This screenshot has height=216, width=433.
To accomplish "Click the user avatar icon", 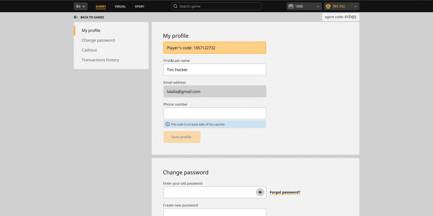I will [328, 6].
